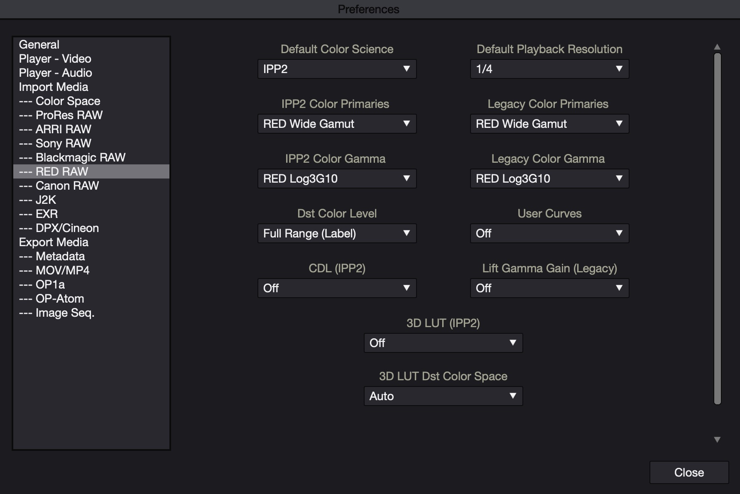The image size is (740, 494).
Task: Open the Legacy Color Primaries dropdown
Action: [549, 124]
